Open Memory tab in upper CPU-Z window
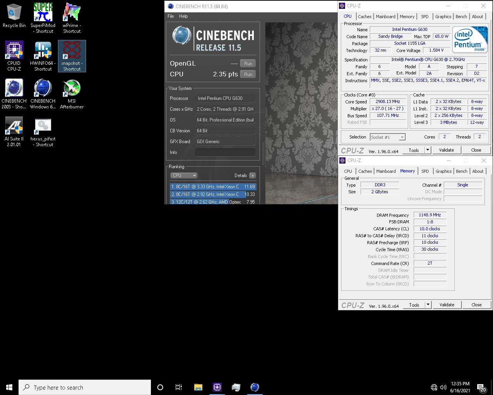This screenshot has height=395, width=493. coord(407,17)
